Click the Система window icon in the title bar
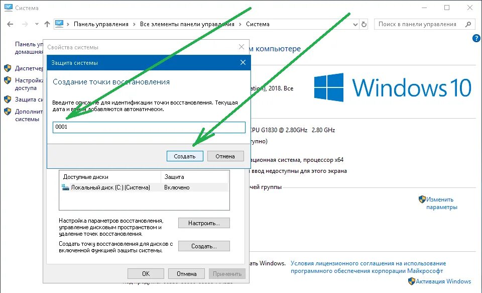This screenshot has width=482, height=293. click(x=9, y=8)
